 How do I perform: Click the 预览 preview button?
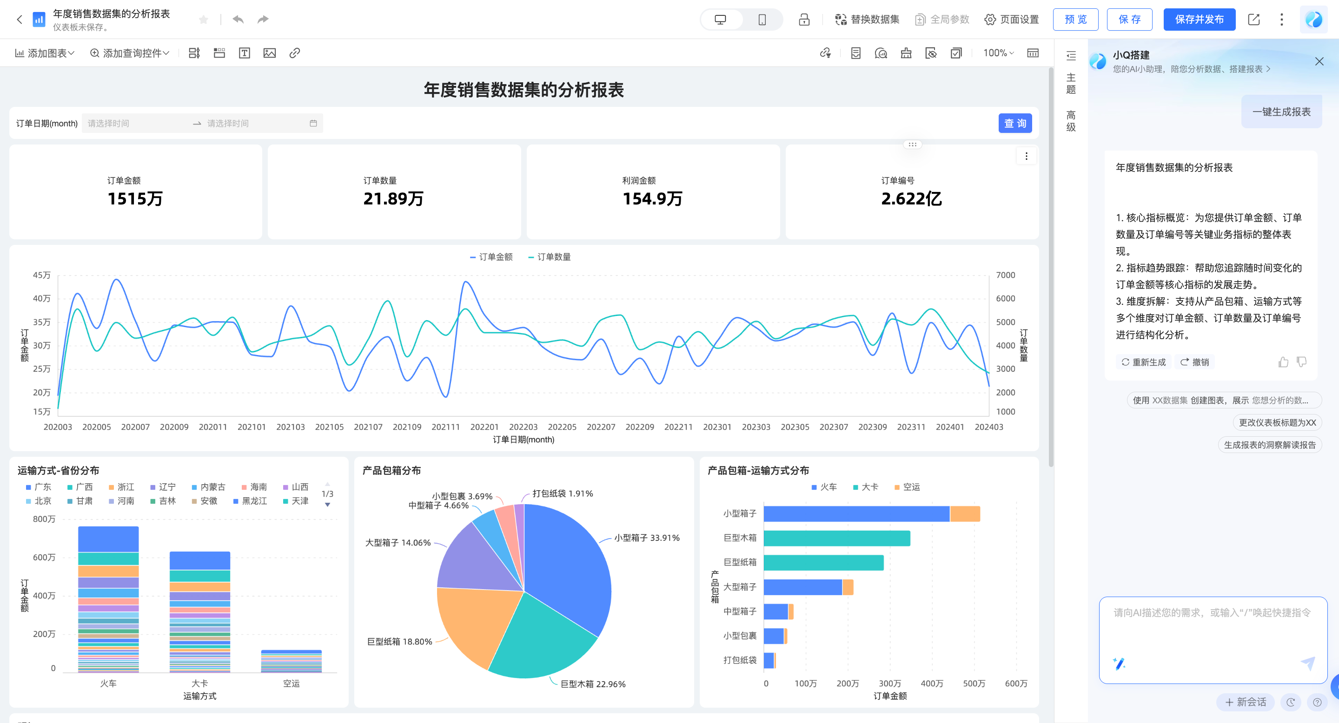[x=1075, y=20]
